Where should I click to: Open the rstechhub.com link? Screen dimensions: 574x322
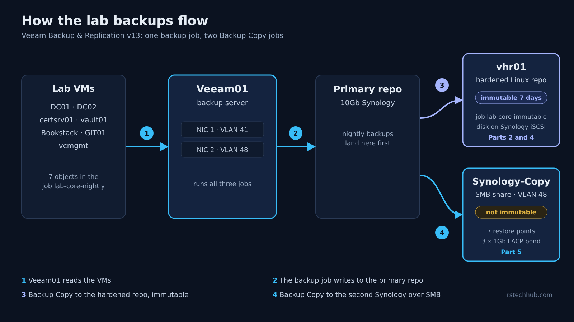530,295
